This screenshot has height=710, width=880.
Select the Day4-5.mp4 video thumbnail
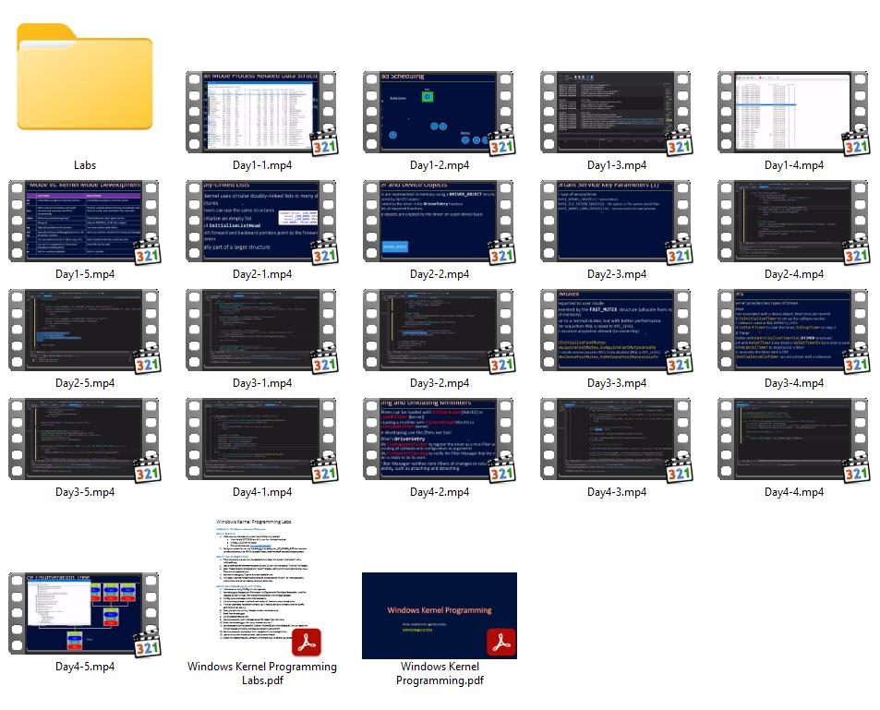[84, 614]
